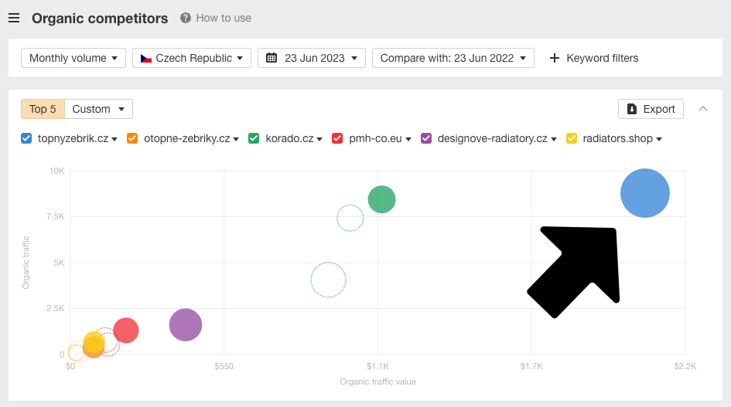Screen dimensions: 731x407
Task: Click the 7.5K axis tick label
Action: [x=56, y=216]
